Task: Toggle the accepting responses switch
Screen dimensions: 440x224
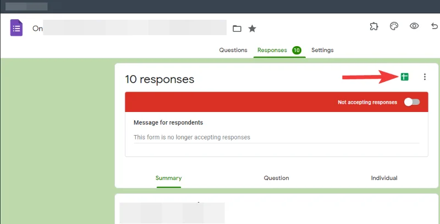Action: coord(411,102)
